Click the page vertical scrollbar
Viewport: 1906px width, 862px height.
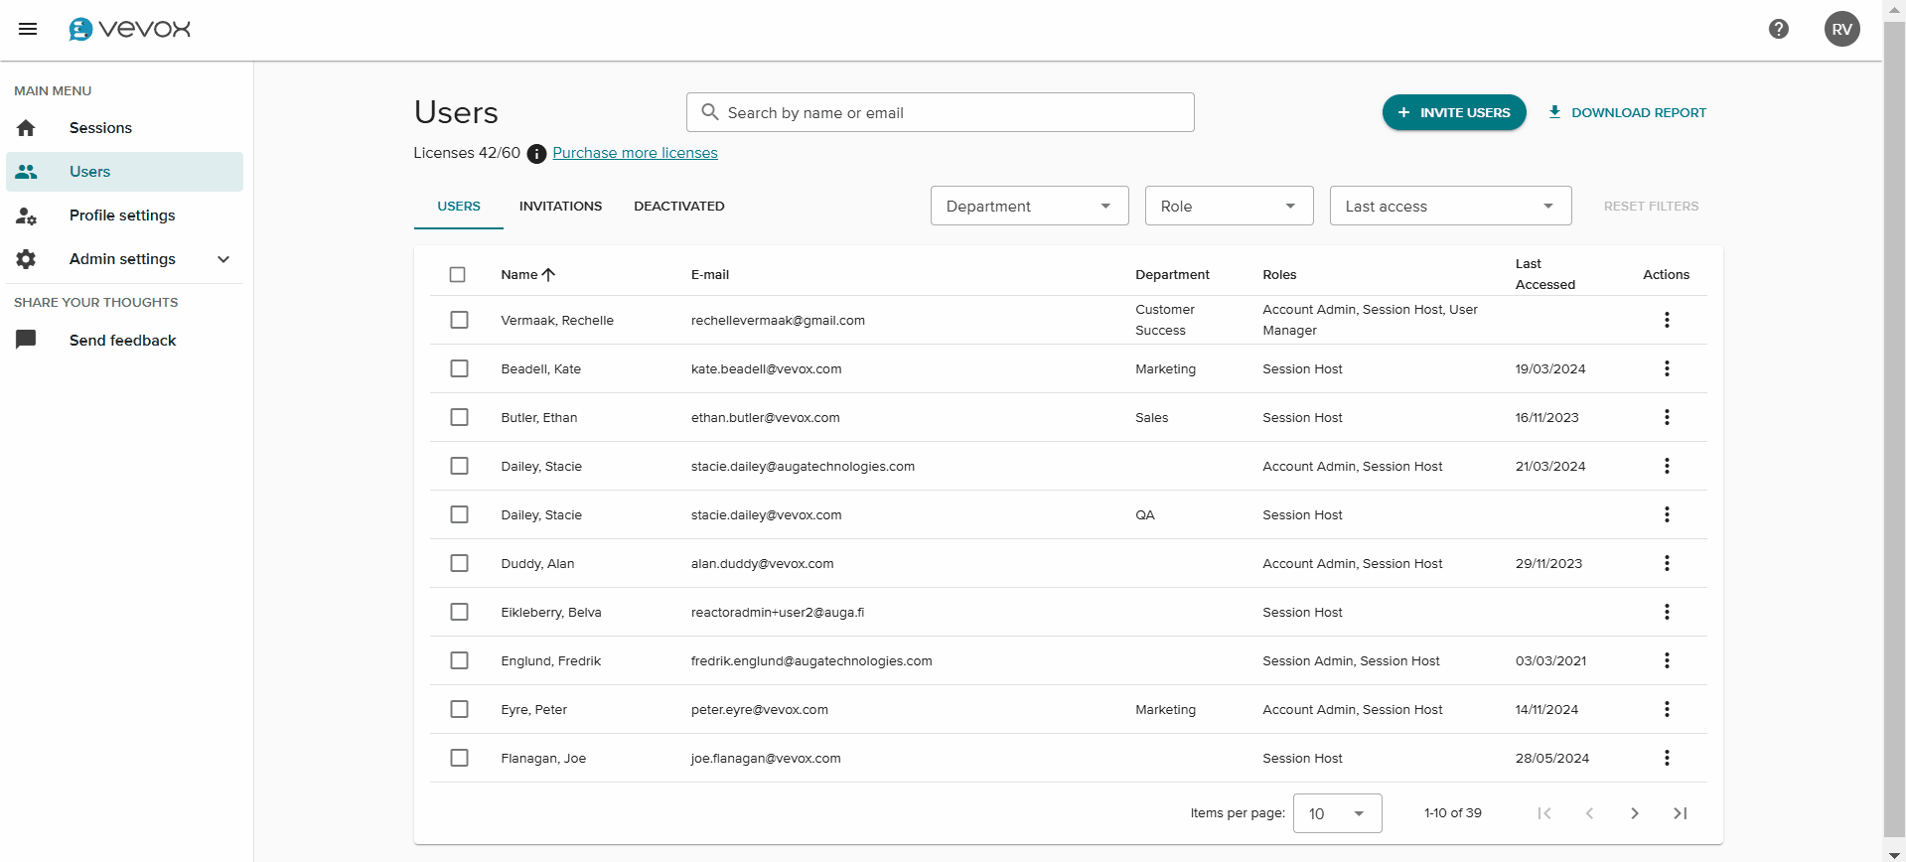pyautogui.click(x=1894, y=430)
